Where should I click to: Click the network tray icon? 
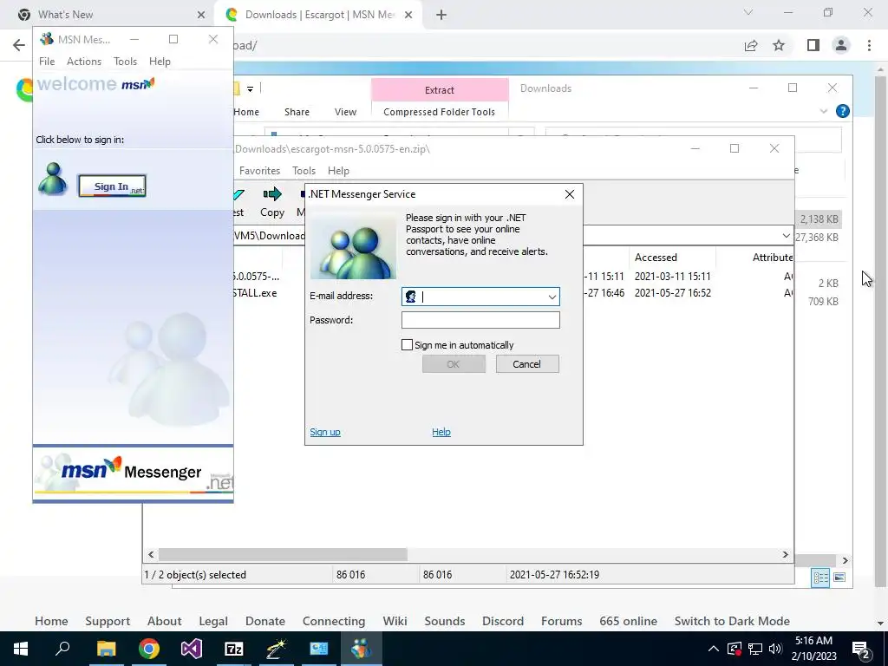[755, 649]
